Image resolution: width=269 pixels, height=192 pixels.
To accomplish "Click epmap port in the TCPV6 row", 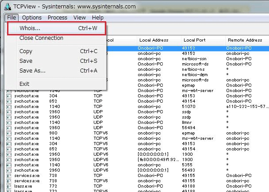I will 188,133.
